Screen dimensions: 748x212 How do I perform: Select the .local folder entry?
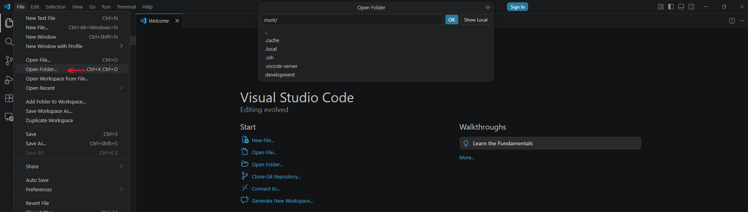click(376, 49)
